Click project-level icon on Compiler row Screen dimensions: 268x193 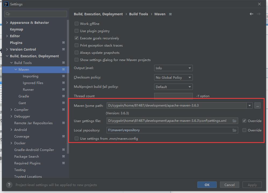click(63, 109)
